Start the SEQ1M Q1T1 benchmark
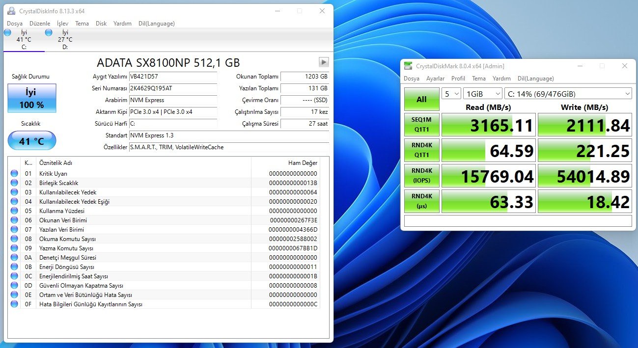This screenshot has width=638, height=348. point(421,126)
